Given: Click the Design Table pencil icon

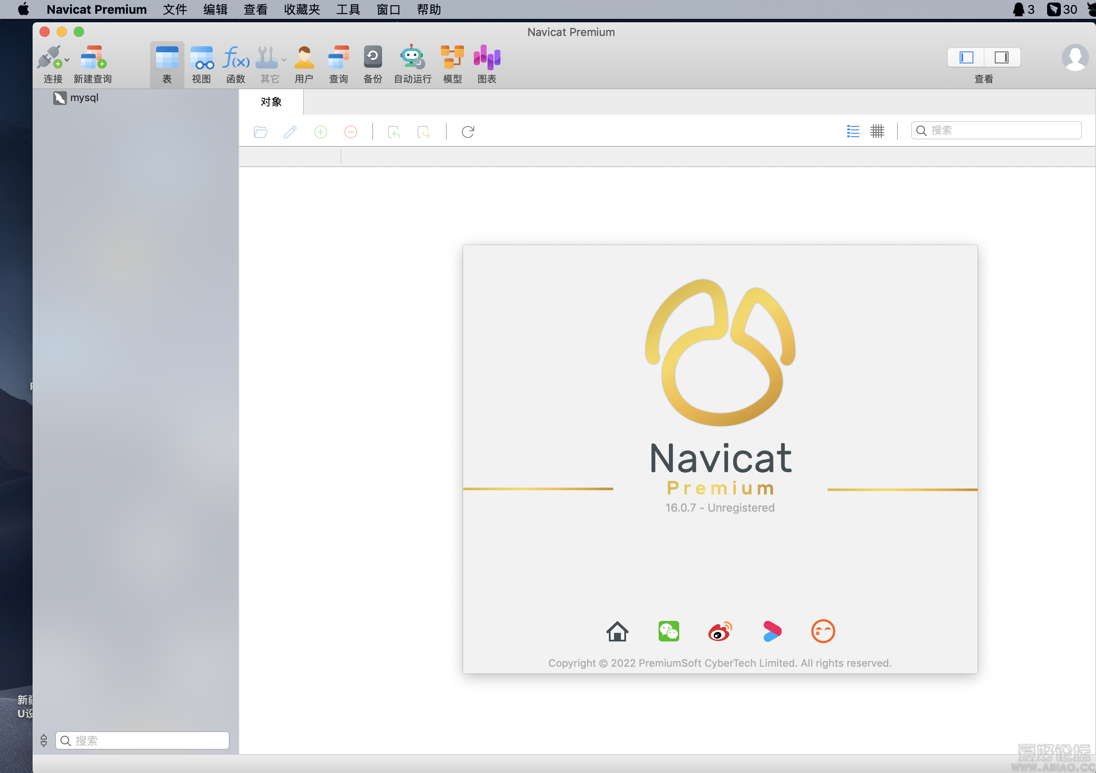Looking at the screenshot, I should [290, 132].
